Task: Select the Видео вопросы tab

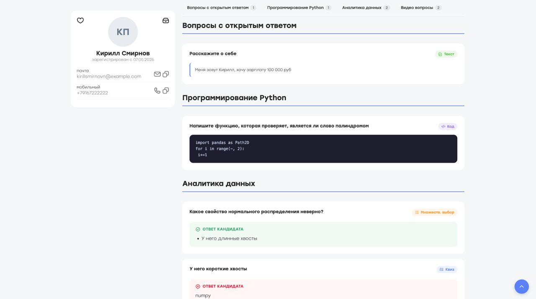Action: click(x=421, y=8)
